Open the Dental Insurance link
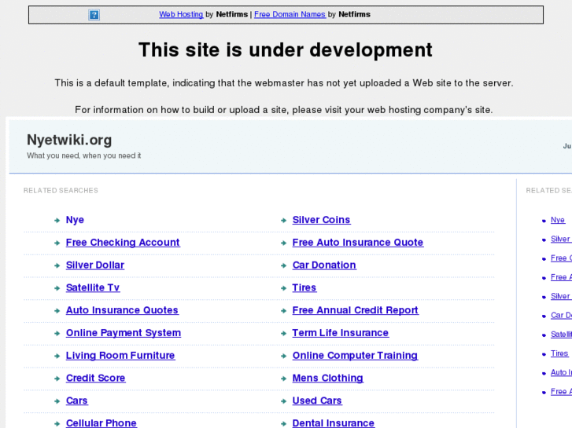Viewport: 572px width, 428px height. pyautogui.click(x=334, y=423)
